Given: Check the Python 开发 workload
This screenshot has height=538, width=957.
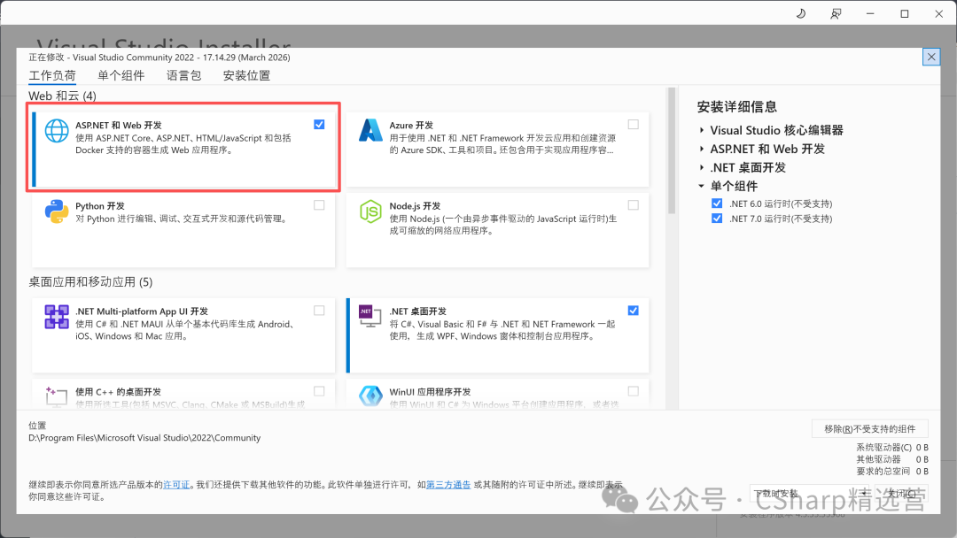Looking at the screenshot, I should coord(319,205).
